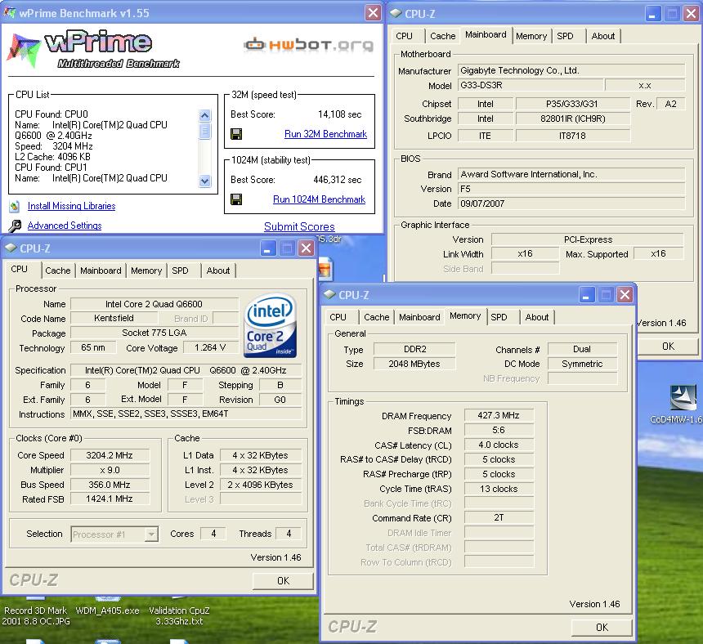This screenshot has width=703, height=644.
Task: Click the Advanced Settings wrench icon
Action: (15, 226)
